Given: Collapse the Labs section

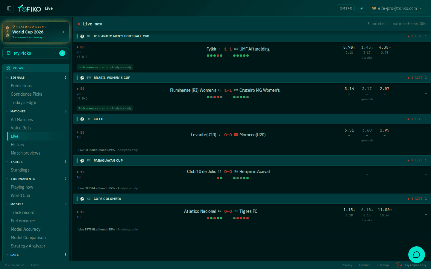Looking at the screenshot, I should click(x=36, y=255).
